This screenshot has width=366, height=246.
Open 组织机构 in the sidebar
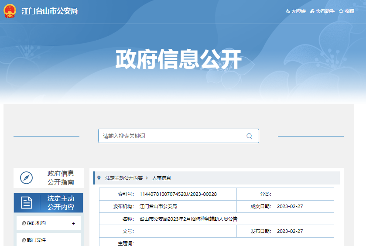point(37,223)
